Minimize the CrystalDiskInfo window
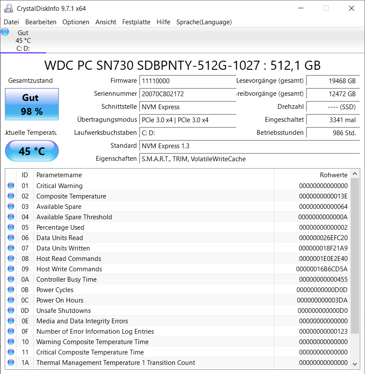The height and width of the screenshot is (374, 365). tap(301, 8)
